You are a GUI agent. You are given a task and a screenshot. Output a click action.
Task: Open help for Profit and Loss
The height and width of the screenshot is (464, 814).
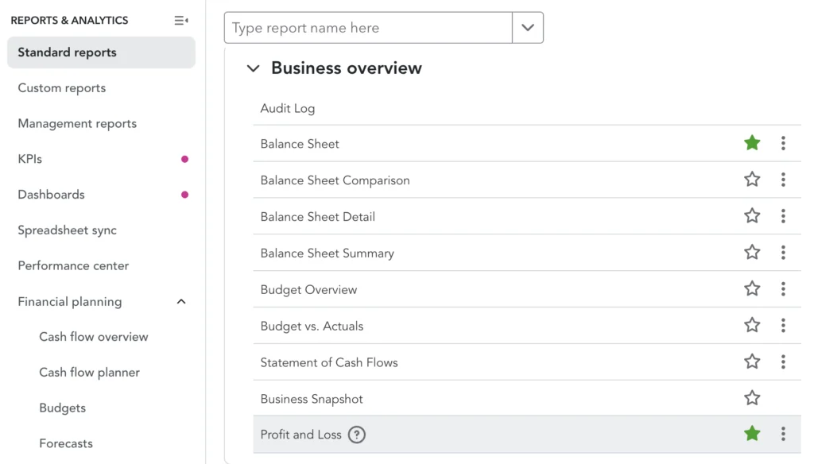pyautogui.click(x=357, y=435)
